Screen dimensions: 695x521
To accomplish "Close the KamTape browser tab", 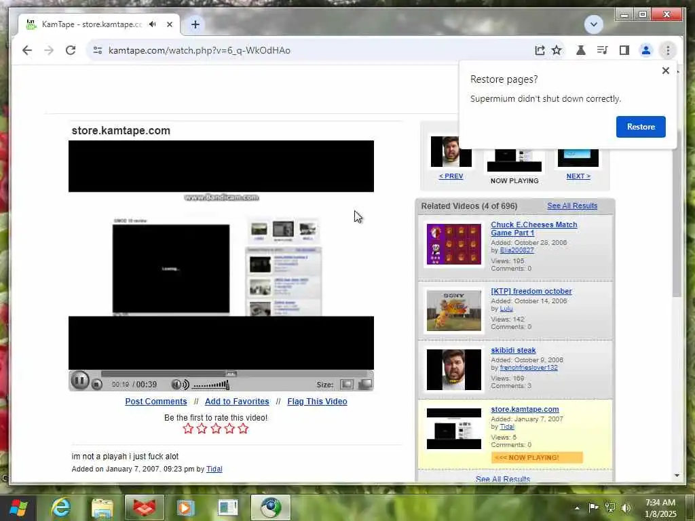I will tap(169, 24).
